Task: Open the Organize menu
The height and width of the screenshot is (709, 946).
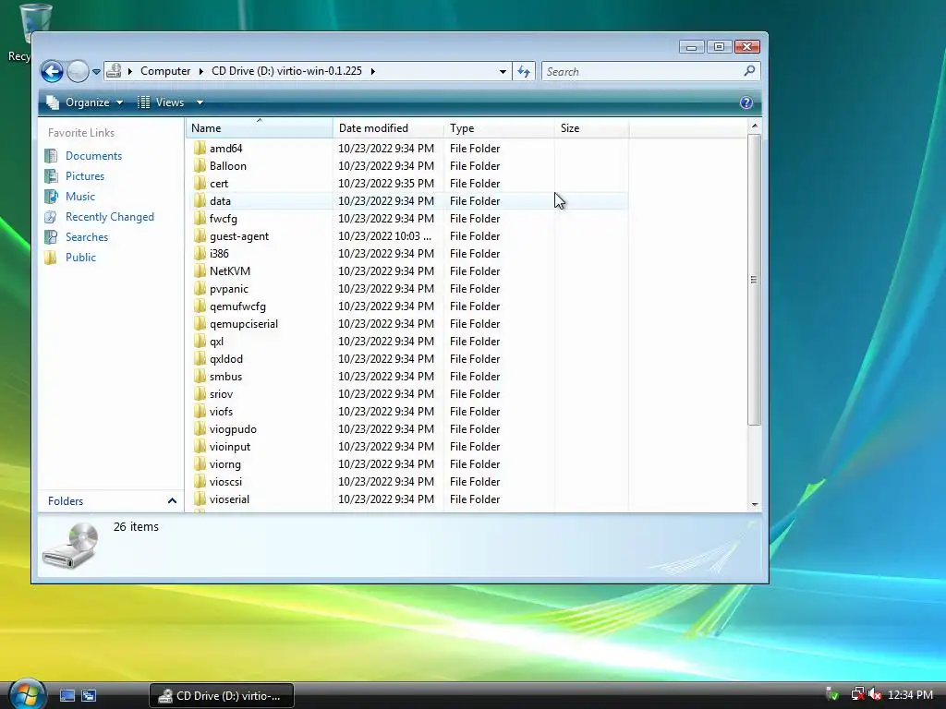Action: [86, 102]
